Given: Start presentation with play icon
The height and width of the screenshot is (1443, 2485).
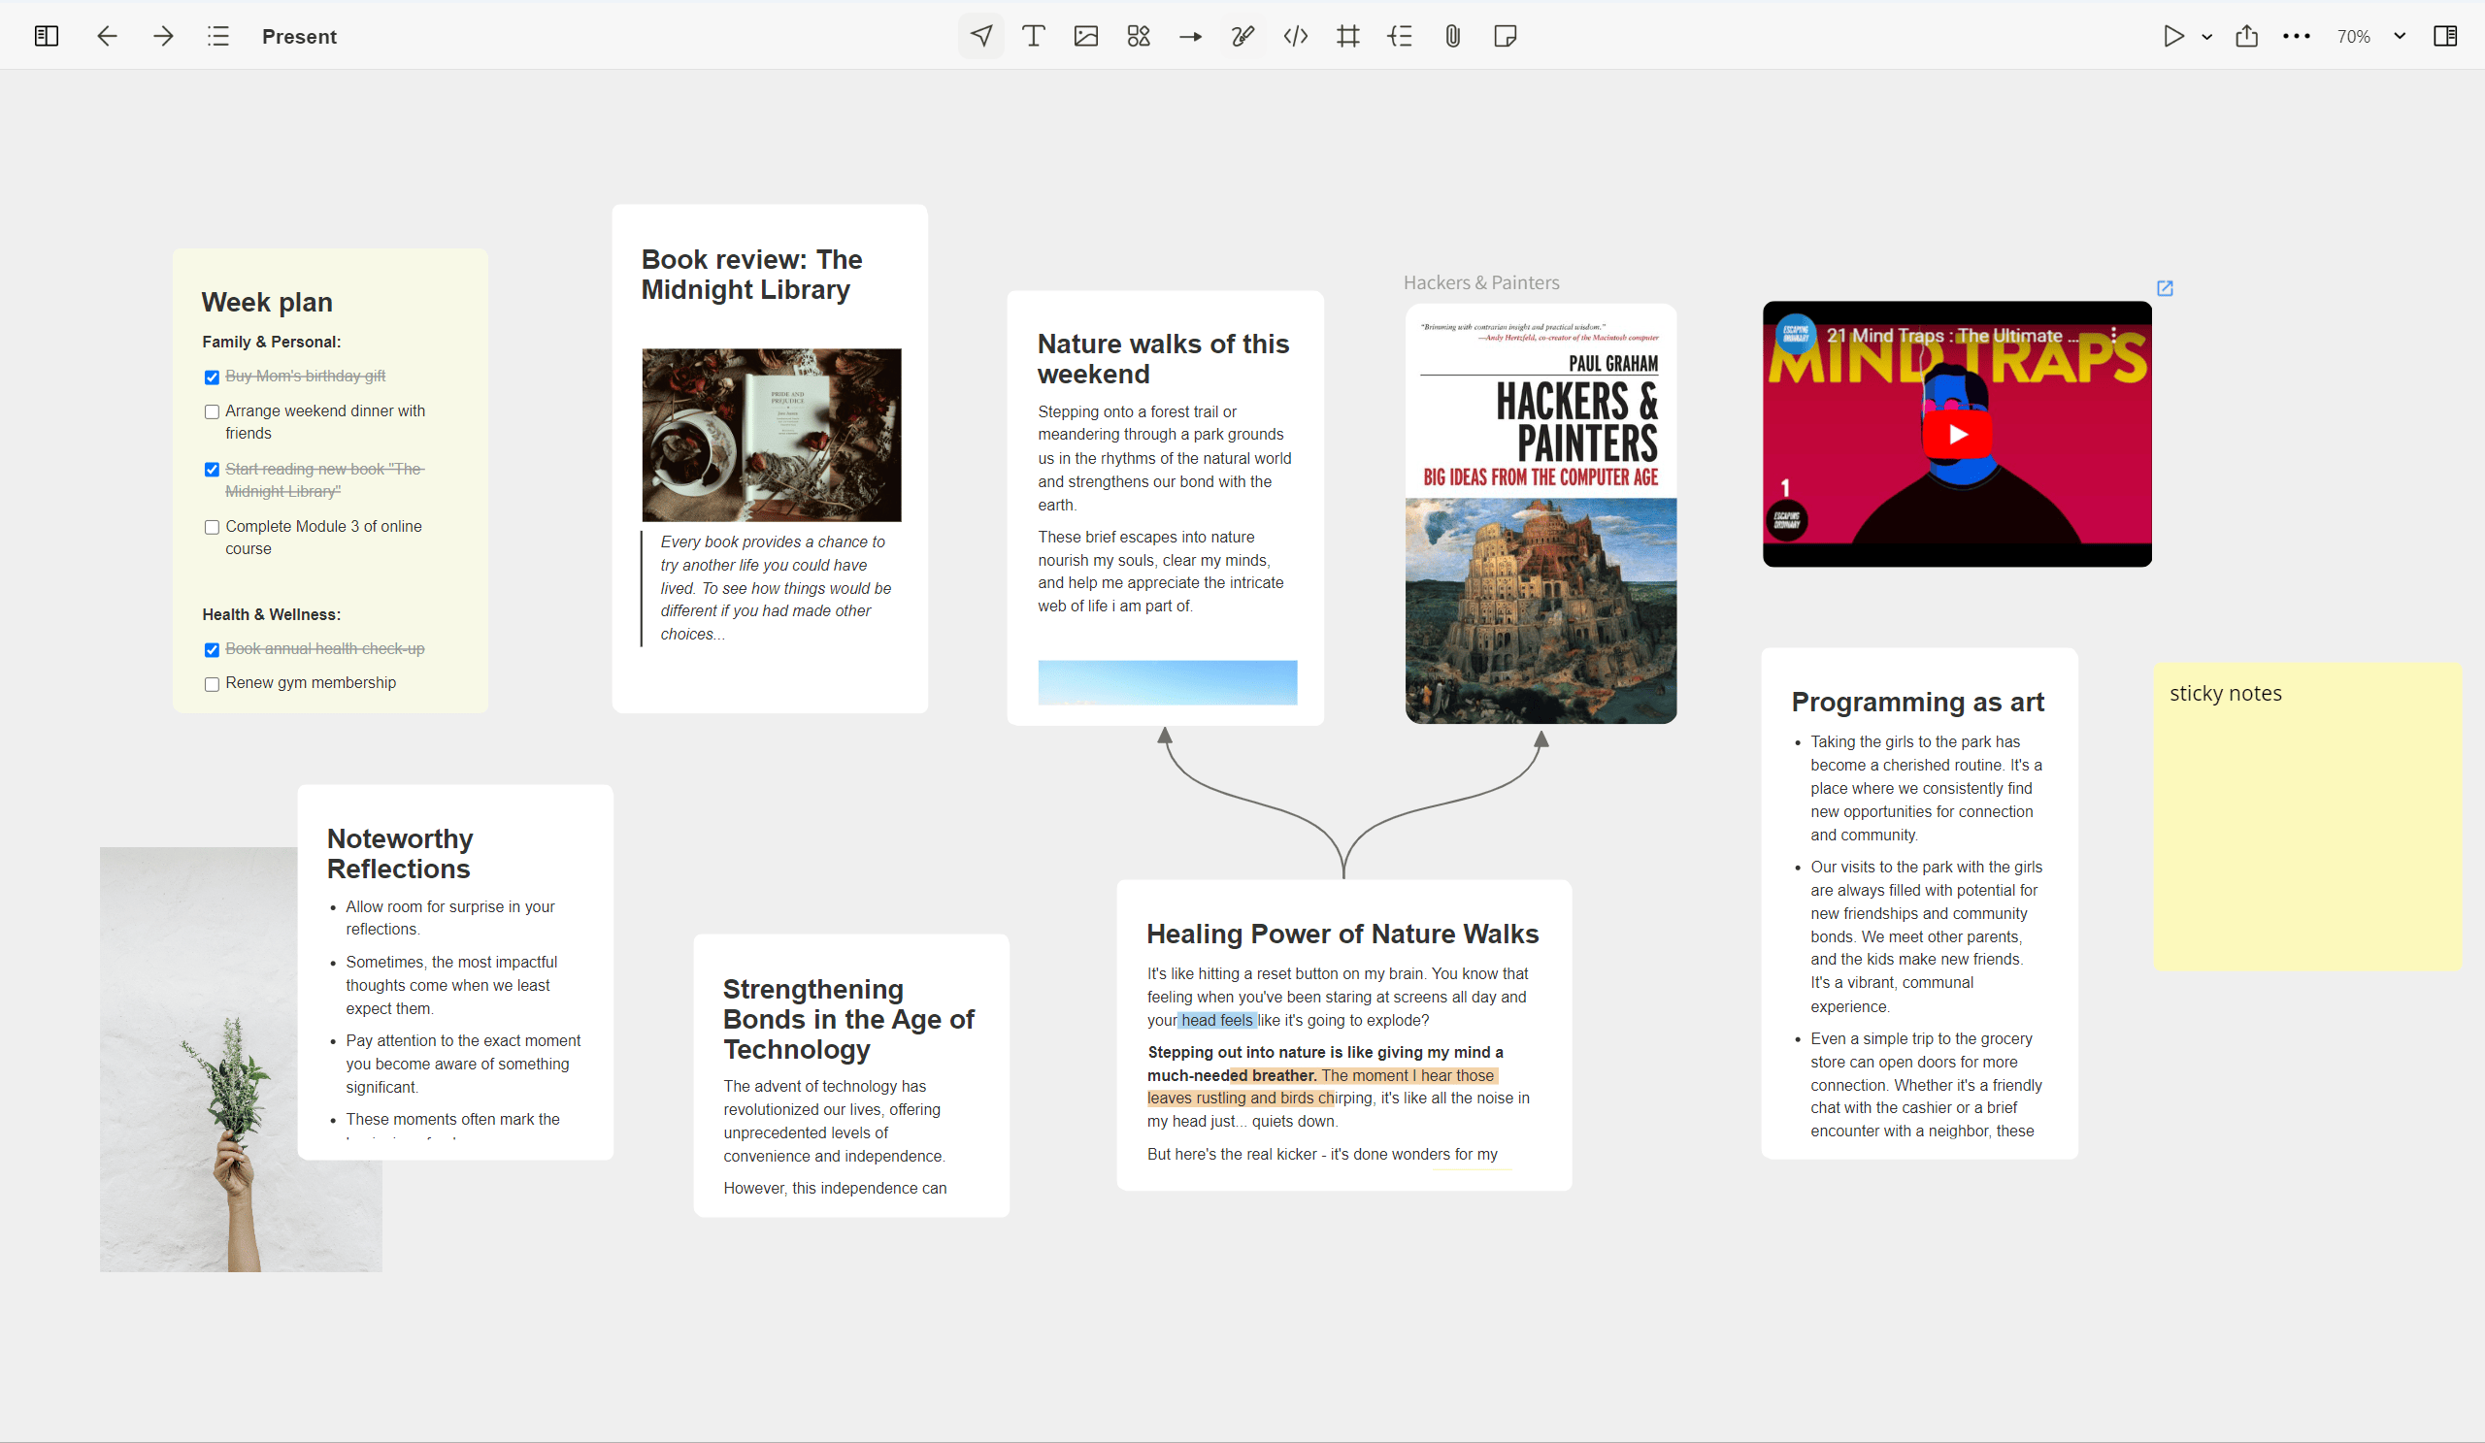Looking at the screenshot, I should click(x=2173, y=37).
